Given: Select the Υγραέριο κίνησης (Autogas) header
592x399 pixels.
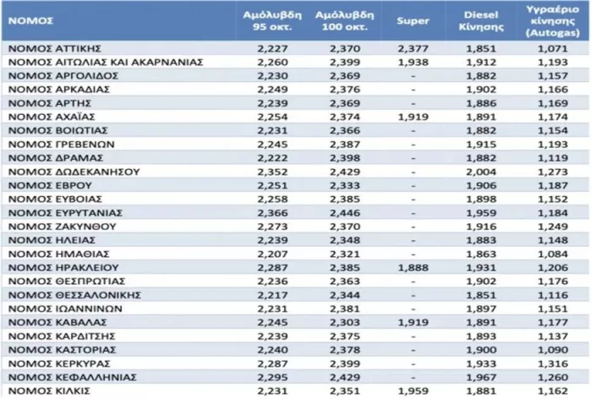Looking at the screenshot, I should (553, 21).
